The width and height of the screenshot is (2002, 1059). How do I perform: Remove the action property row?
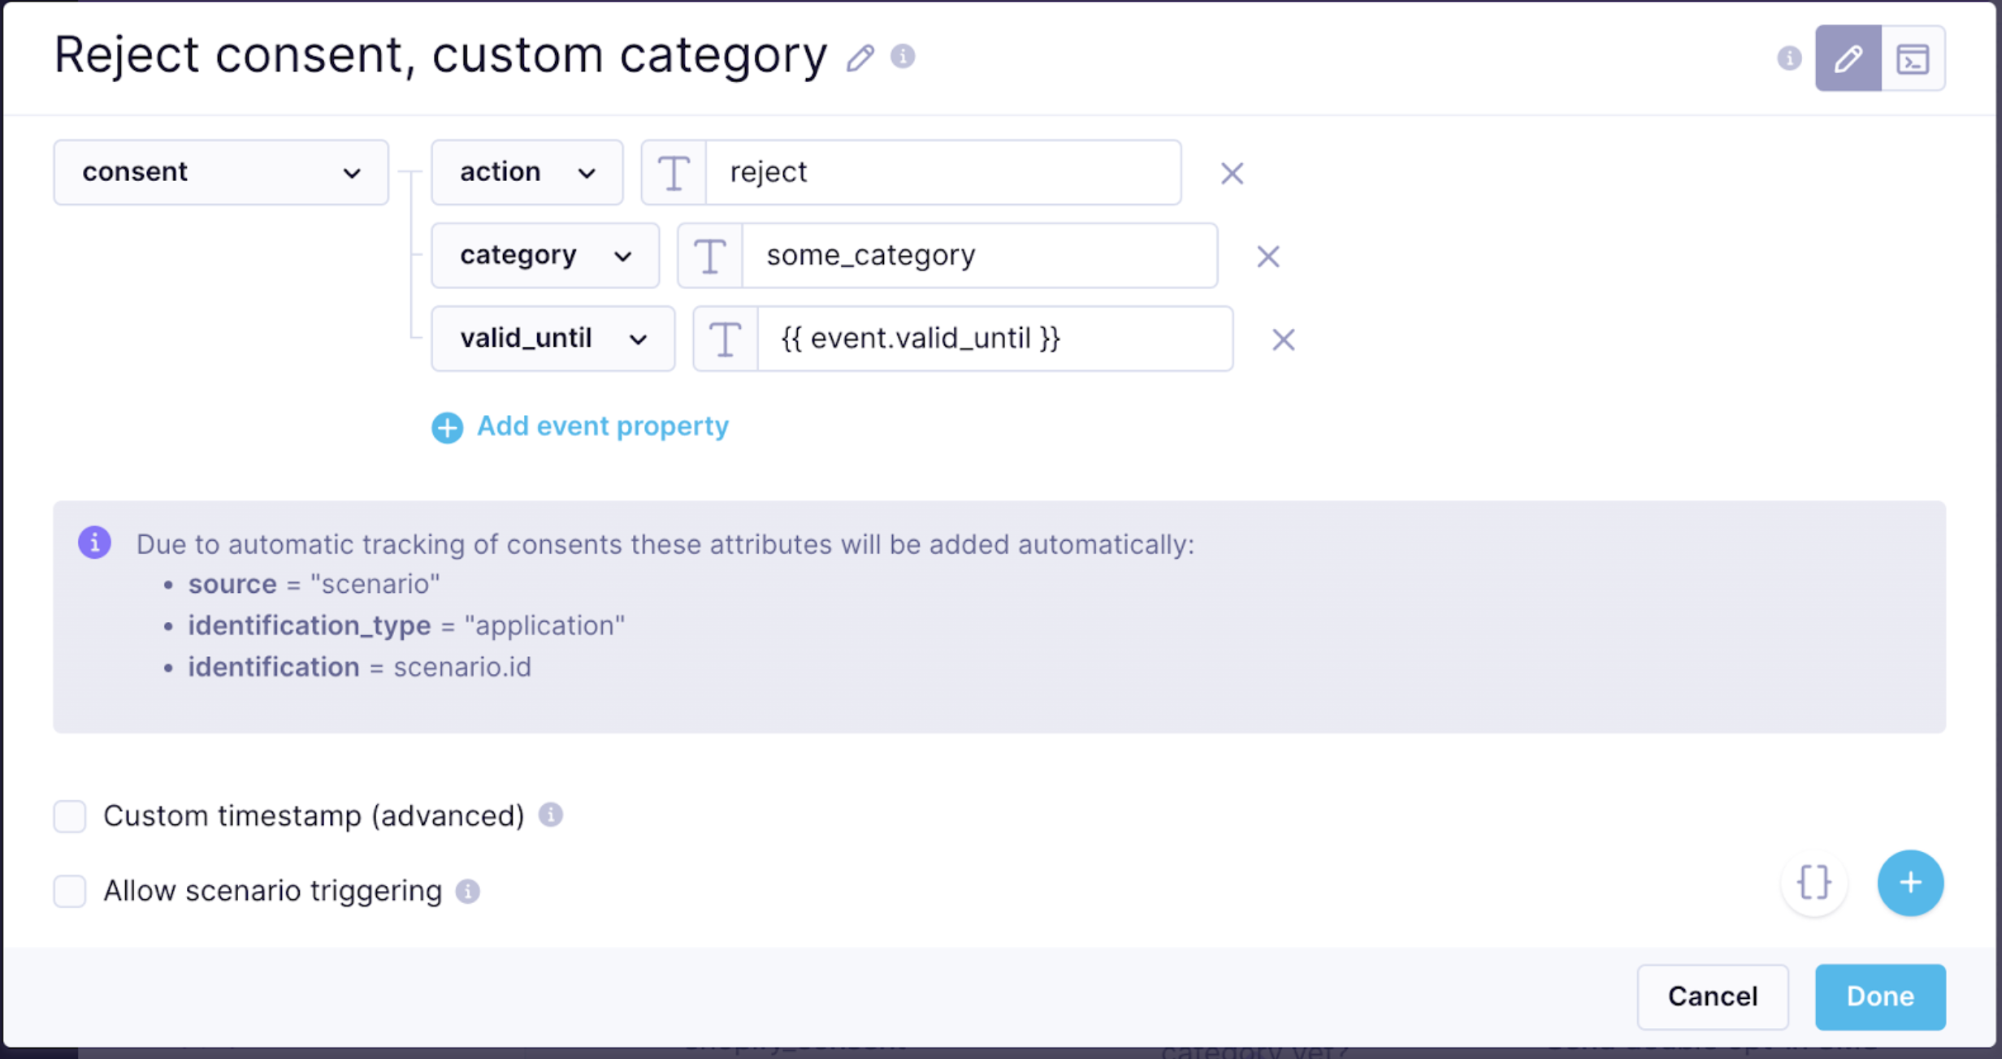1232,173
